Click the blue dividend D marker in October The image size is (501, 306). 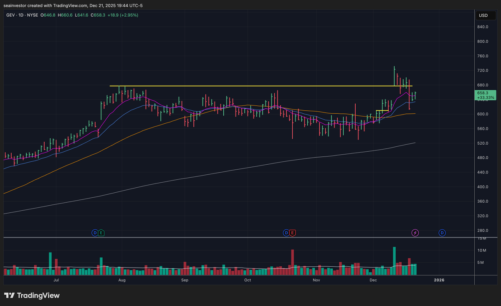point(286,232)
